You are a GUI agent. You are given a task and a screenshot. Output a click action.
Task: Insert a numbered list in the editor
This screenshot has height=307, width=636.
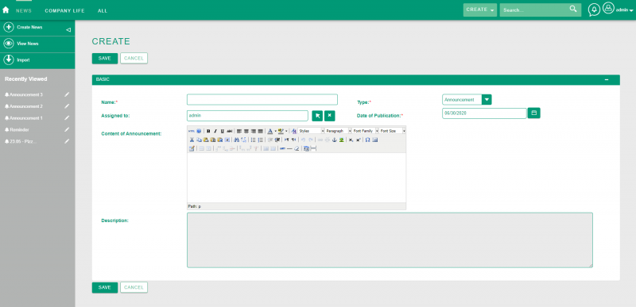point(261,140)
